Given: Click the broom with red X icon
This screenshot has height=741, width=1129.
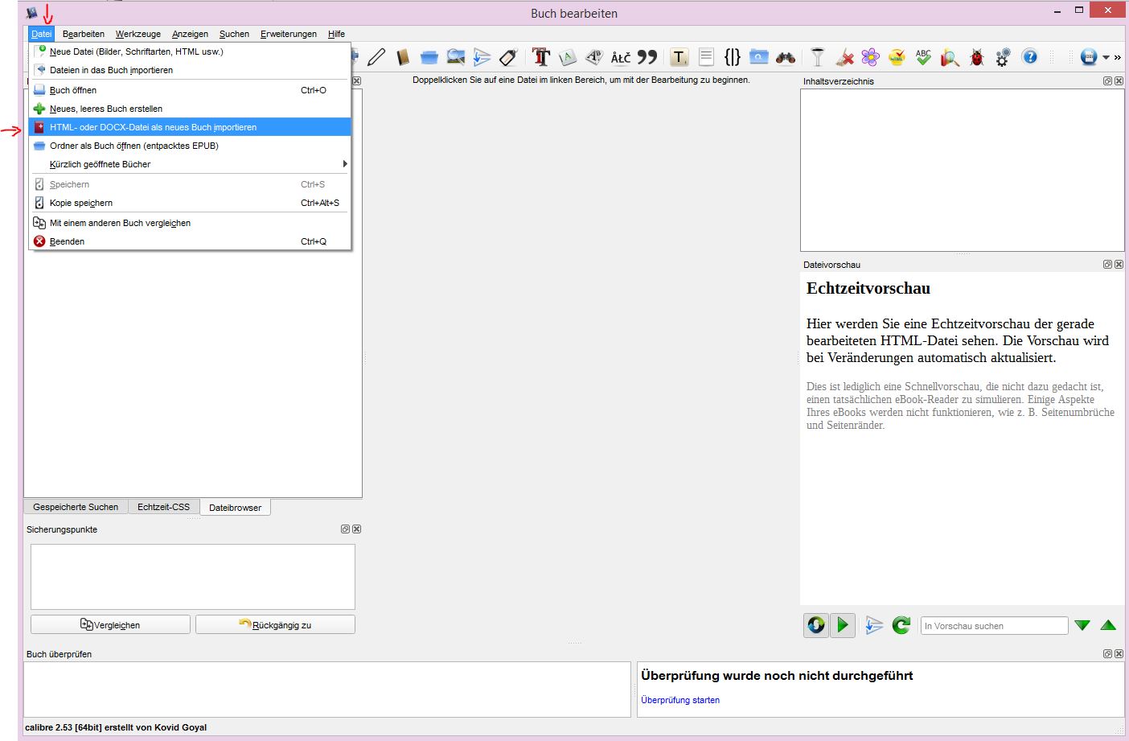Looking at the screenshot, I should tap(844, 57).
